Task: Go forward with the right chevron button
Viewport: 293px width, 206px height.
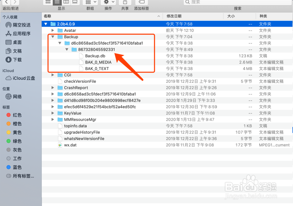Action: tap(15, 2)
